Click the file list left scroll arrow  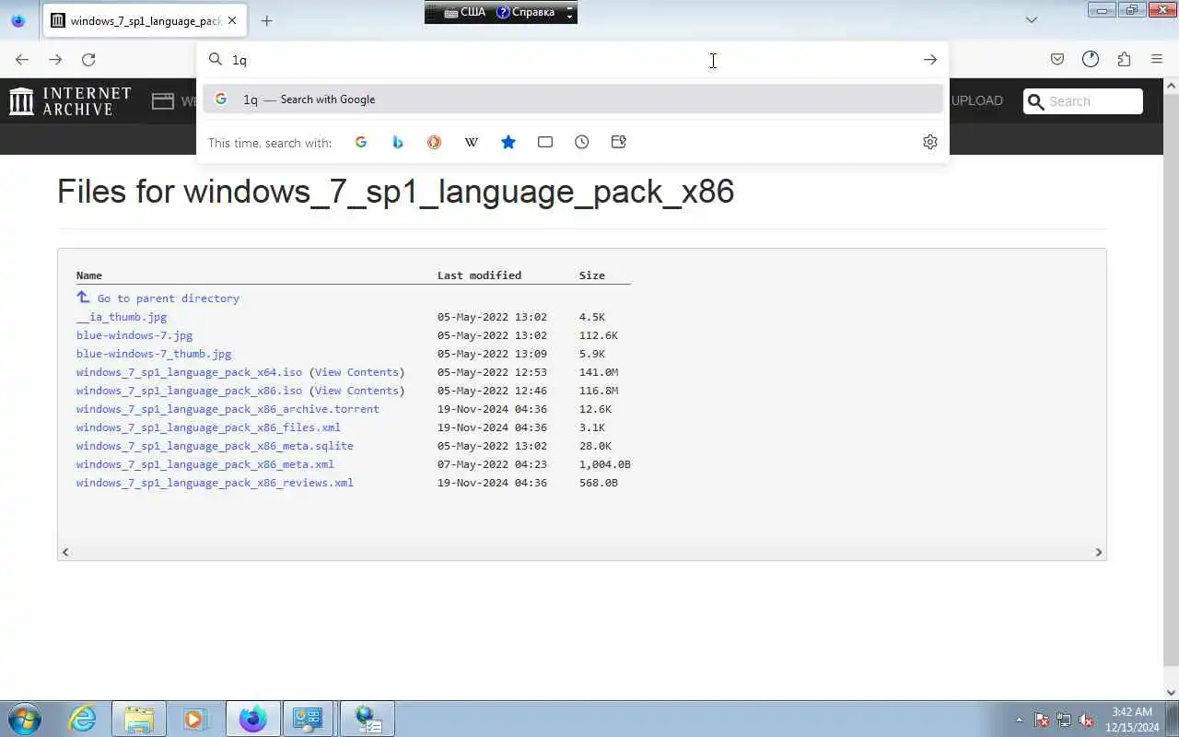pyautogui.click(x=65, y=552)
